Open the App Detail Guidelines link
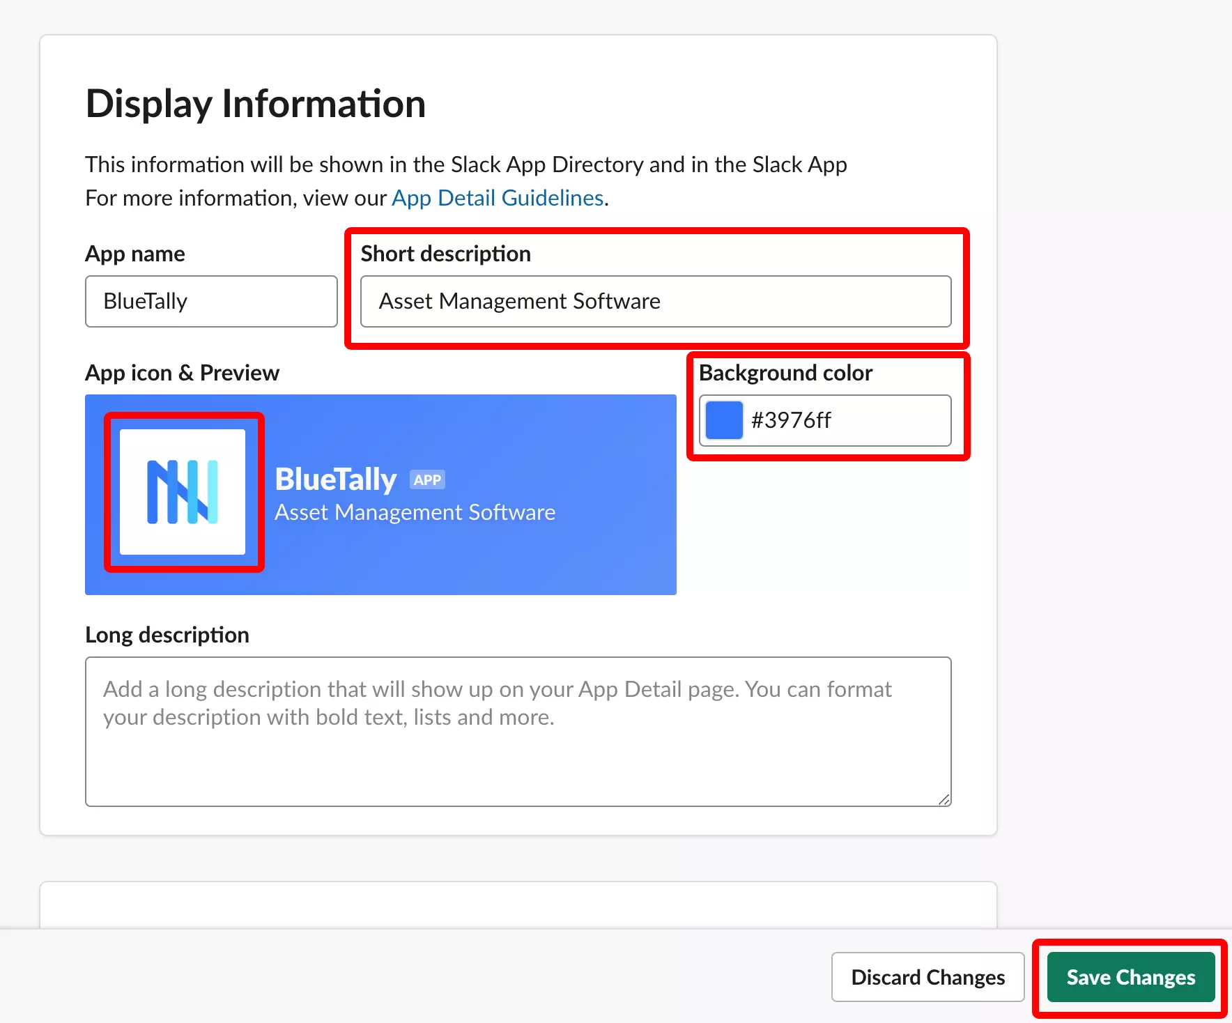Image resolution: width=1232 pixels, height=1023 pixels. (498, 198)
